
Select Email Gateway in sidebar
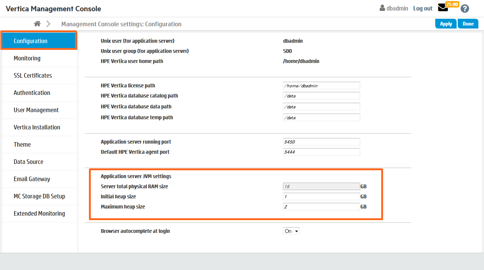32,179
